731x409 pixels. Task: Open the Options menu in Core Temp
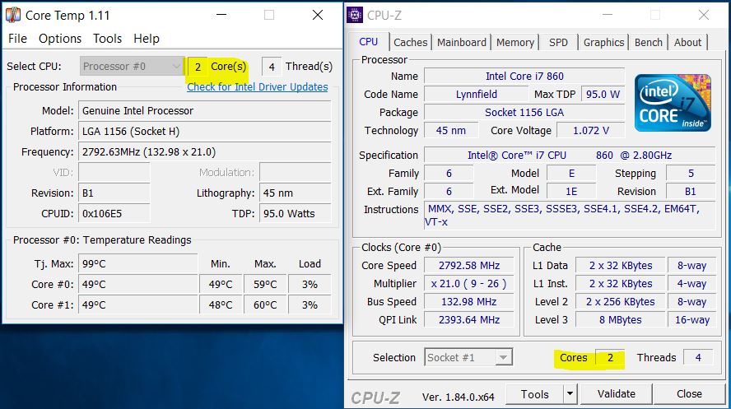pos(60,38)
